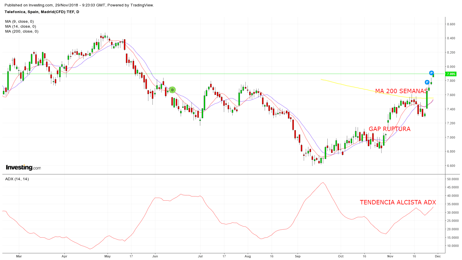Image resolution: width=462 pixels, height=260 pixels.
Task: Select the MA (200, close, 0) indicator label
Action: [22, 31]
